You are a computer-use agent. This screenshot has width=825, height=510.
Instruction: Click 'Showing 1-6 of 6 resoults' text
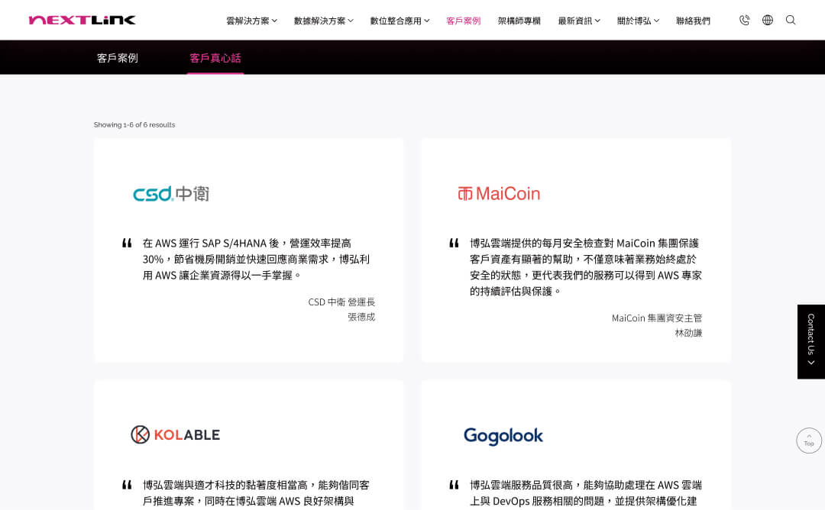[x=134, y=124]
